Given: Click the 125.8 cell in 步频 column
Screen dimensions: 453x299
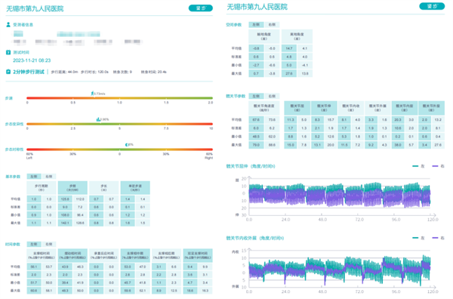Looking at the screenshot, I should tap(65, 199).
